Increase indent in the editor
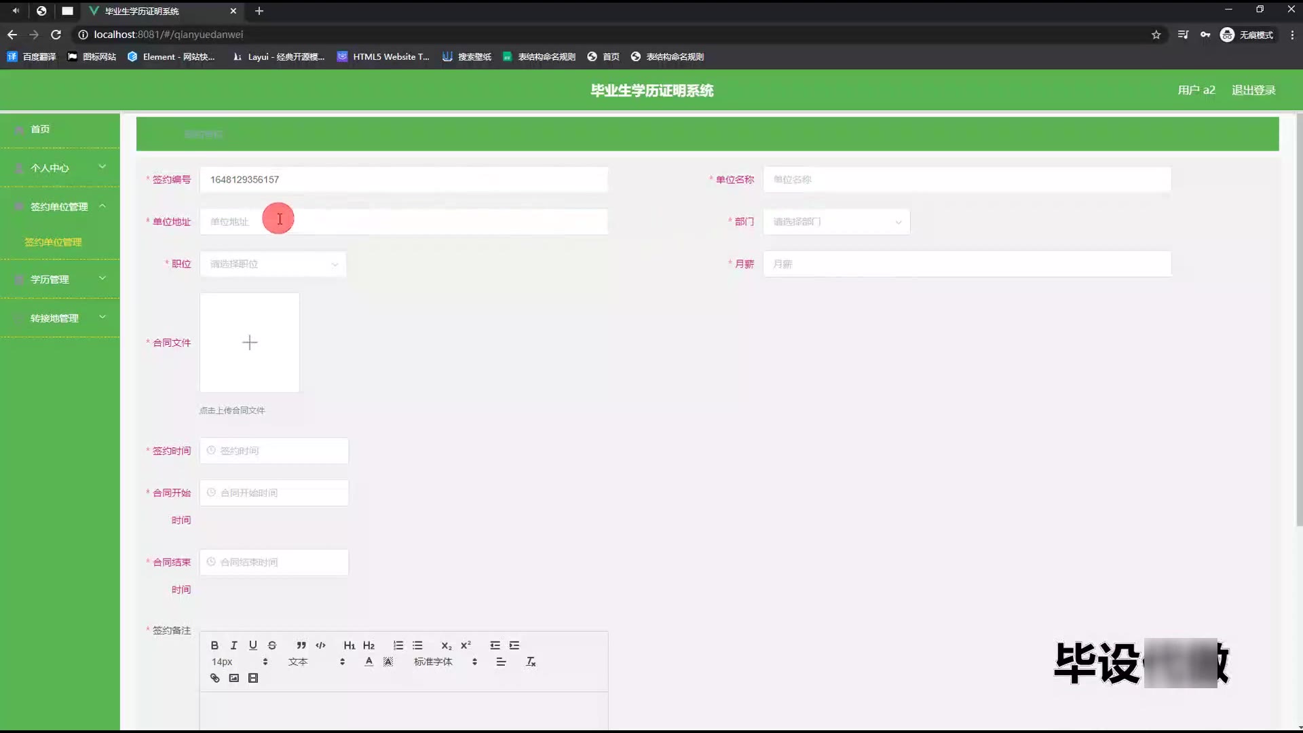The width and height of the screenshot is (1303, 733). 514,645
